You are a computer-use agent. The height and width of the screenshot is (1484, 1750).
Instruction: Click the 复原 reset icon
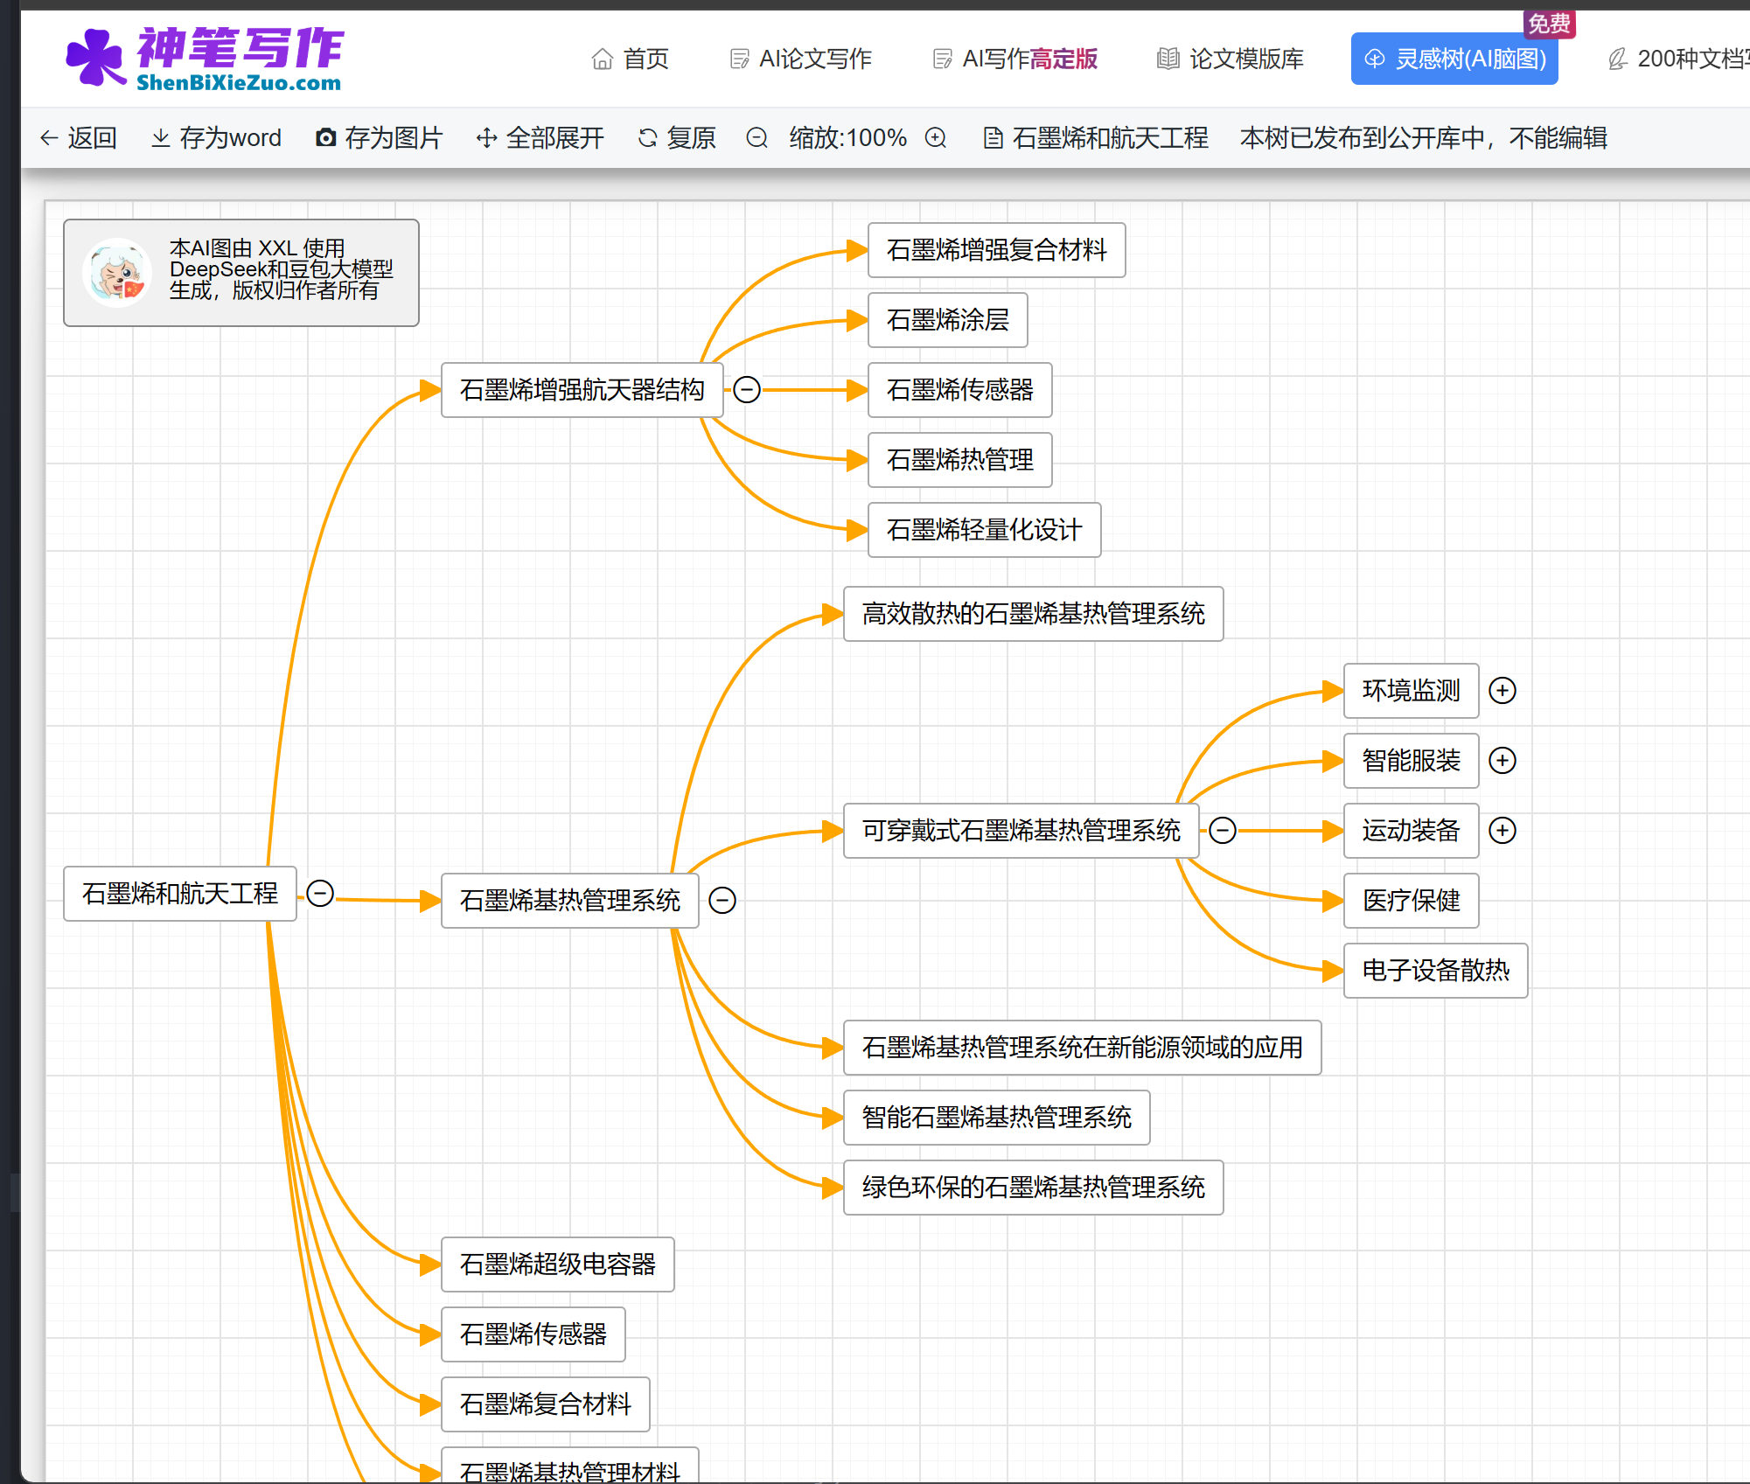[647, 138]
